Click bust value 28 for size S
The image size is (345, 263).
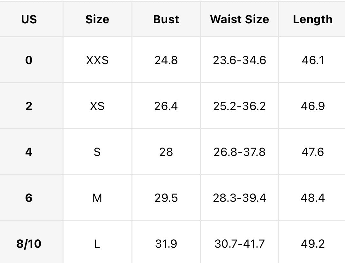(166, 152)
